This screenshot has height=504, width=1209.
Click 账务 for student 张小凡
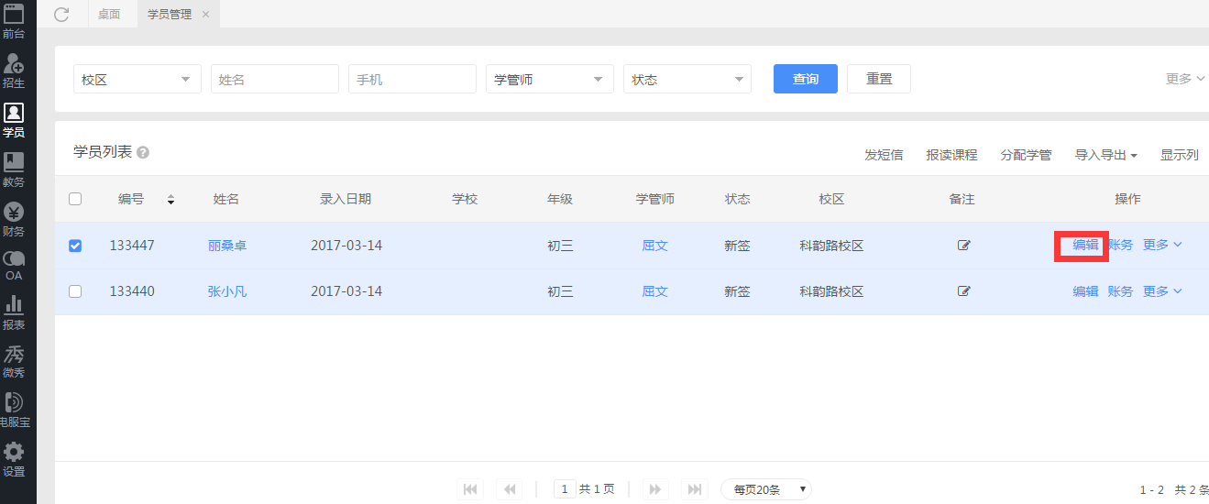point(1120,290)
